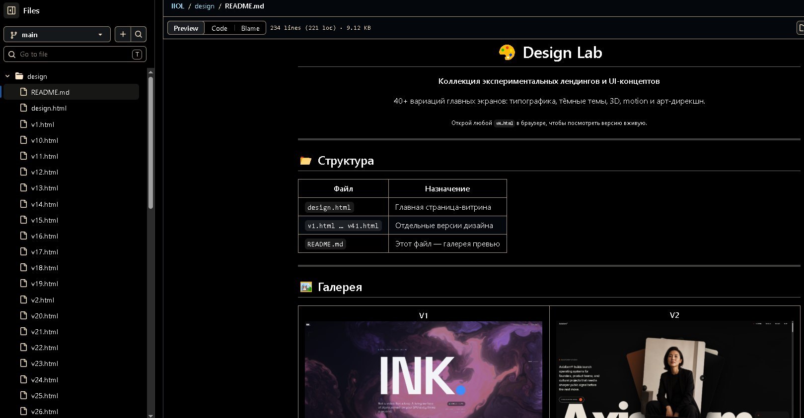Open the V1 INK preview thumbnail
This screenshot has width=804, height=418.
[424, 370]
